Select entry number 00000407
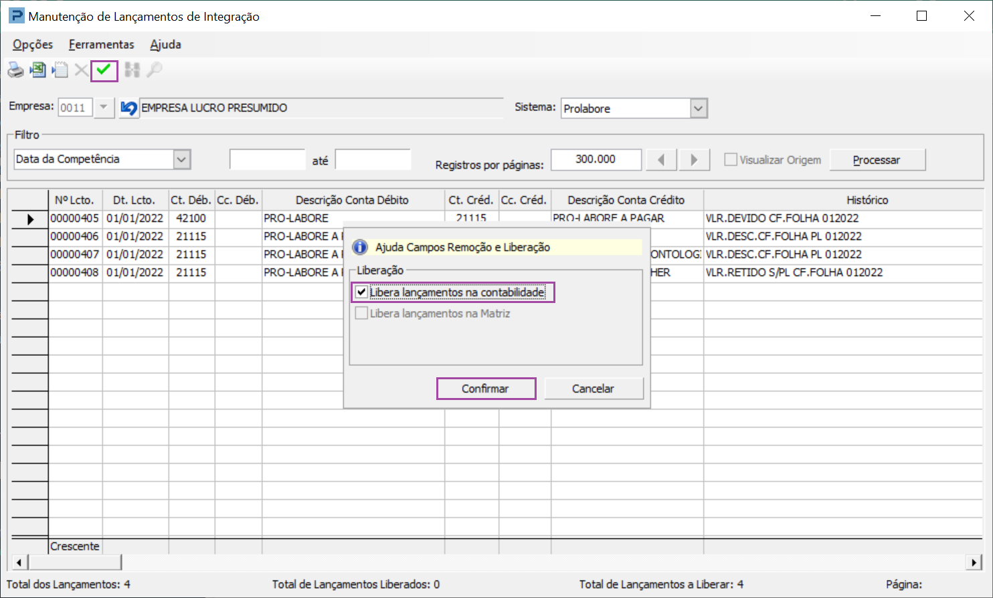 tap(75, 255)
